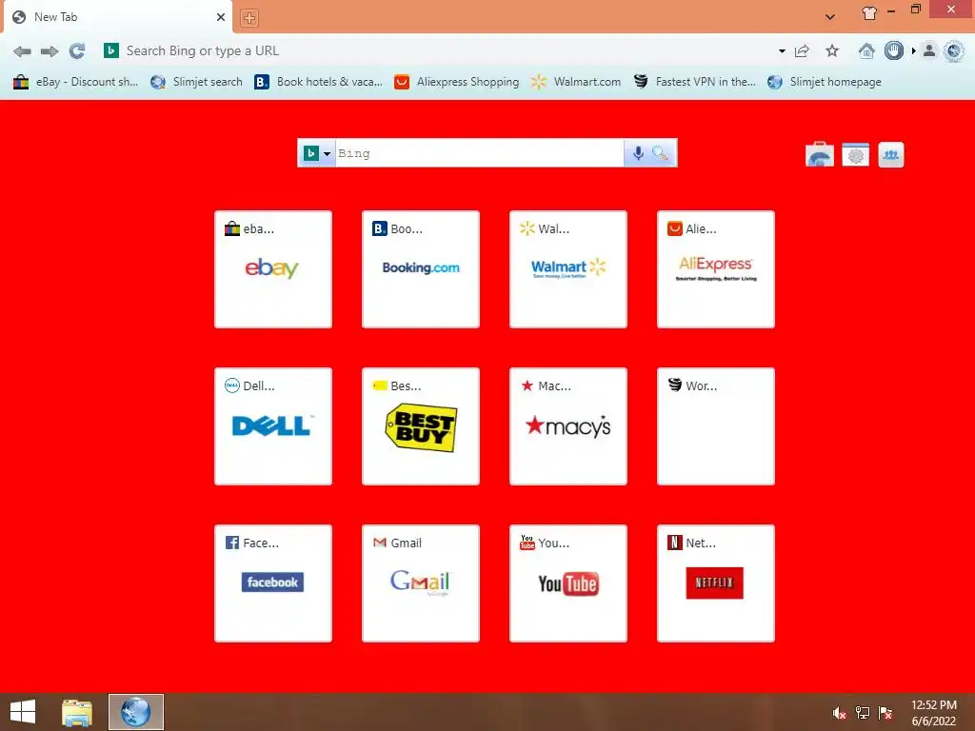
Task: Open the Macy's speed dial tile
Action: pos(568,426)
